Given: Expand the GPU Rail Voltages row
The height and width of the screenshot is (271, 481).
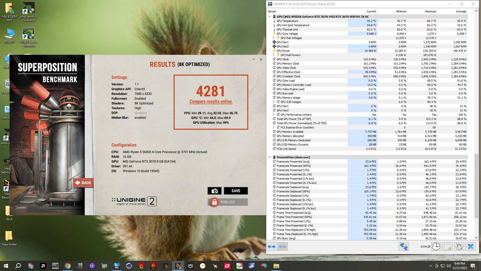Looking at the screenshot, I should coord(274,38).
